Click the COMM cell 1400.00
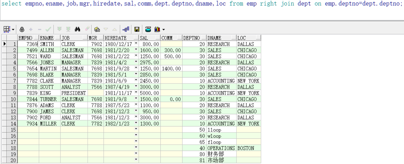Viewport: 404px width, 164px height. tap(171, 69)
